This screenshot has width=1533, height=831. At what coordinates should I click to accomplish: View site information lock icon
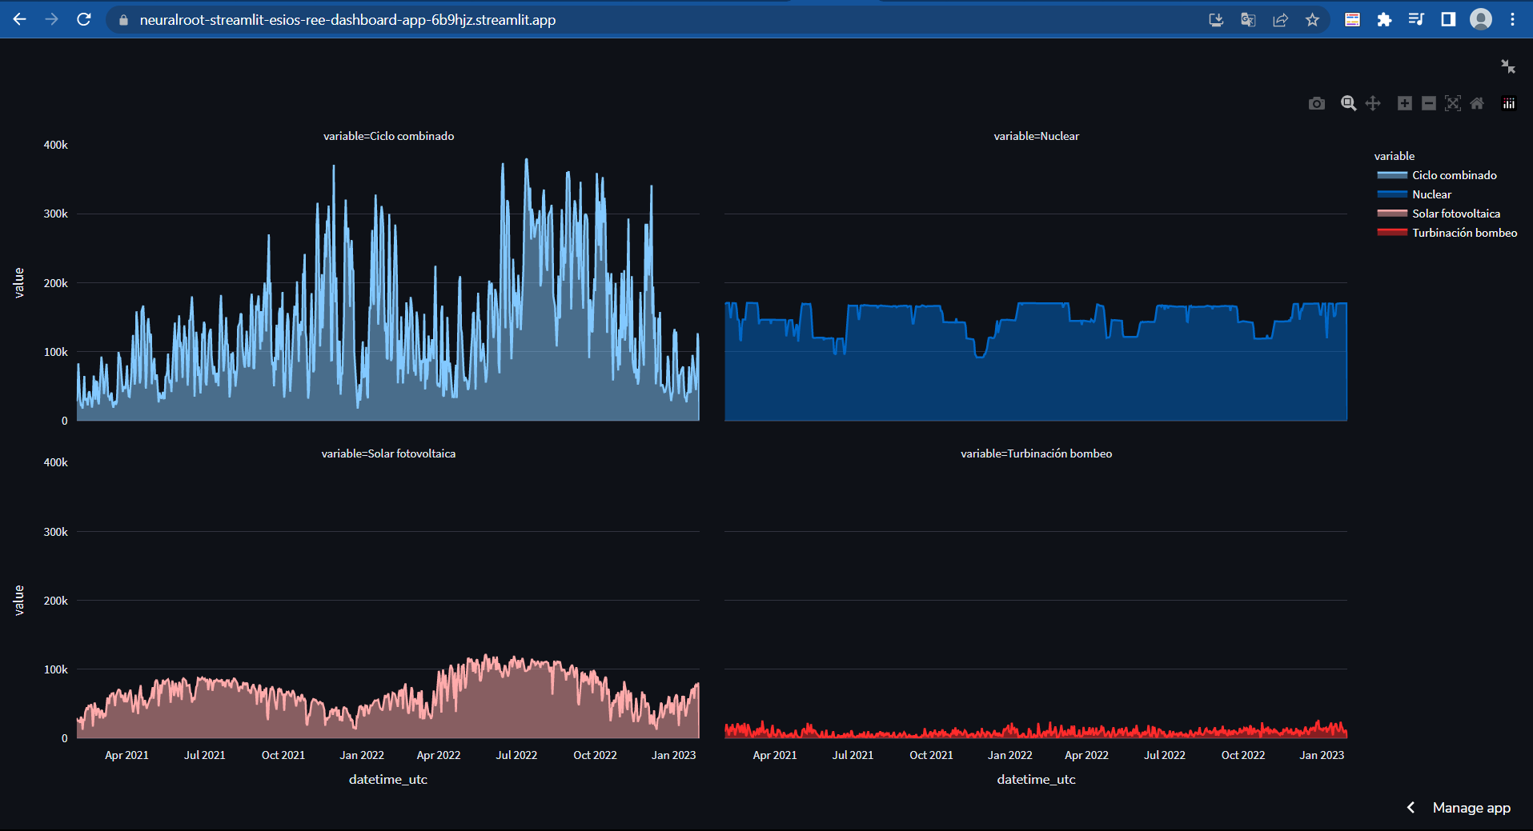pos(123,20)
